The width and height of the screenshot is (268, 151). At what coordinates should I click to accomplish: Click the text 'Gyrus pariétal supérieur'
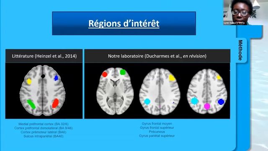click(x=157, y=136)
